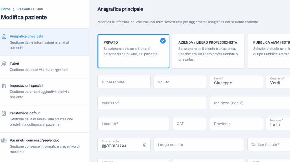Click the Parametri consenso/preventivo badge icon
The width and height of the screenshot is (290, 162).
[4, 141]
